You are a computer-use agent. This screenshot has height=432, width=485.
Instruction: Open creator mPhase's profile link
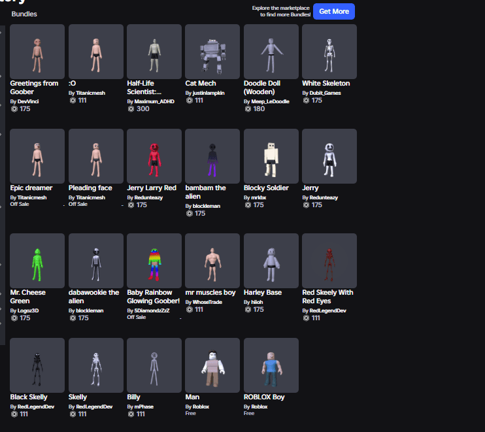(x=144, y=407)
